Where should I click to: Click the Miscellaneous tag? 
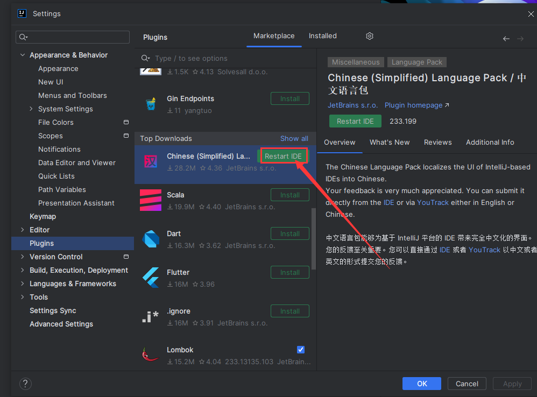click(x=356, y=62)
